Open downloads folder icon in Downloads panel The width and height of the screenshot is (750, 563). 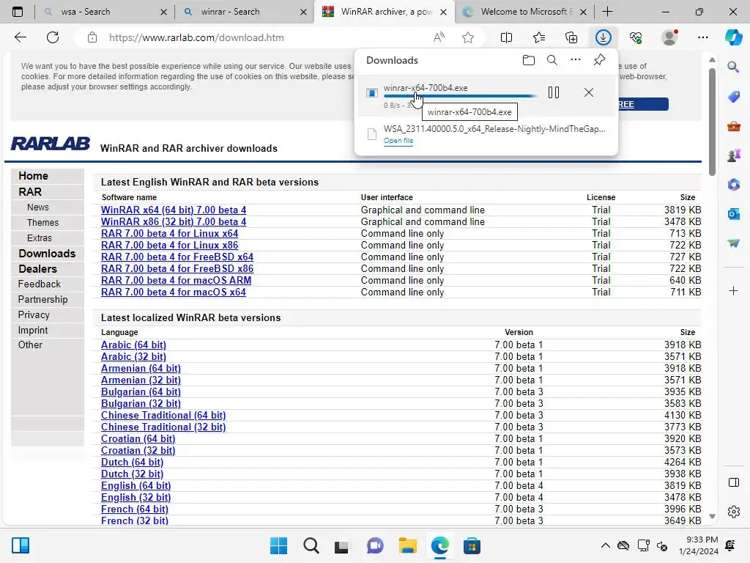coord(529,60)
